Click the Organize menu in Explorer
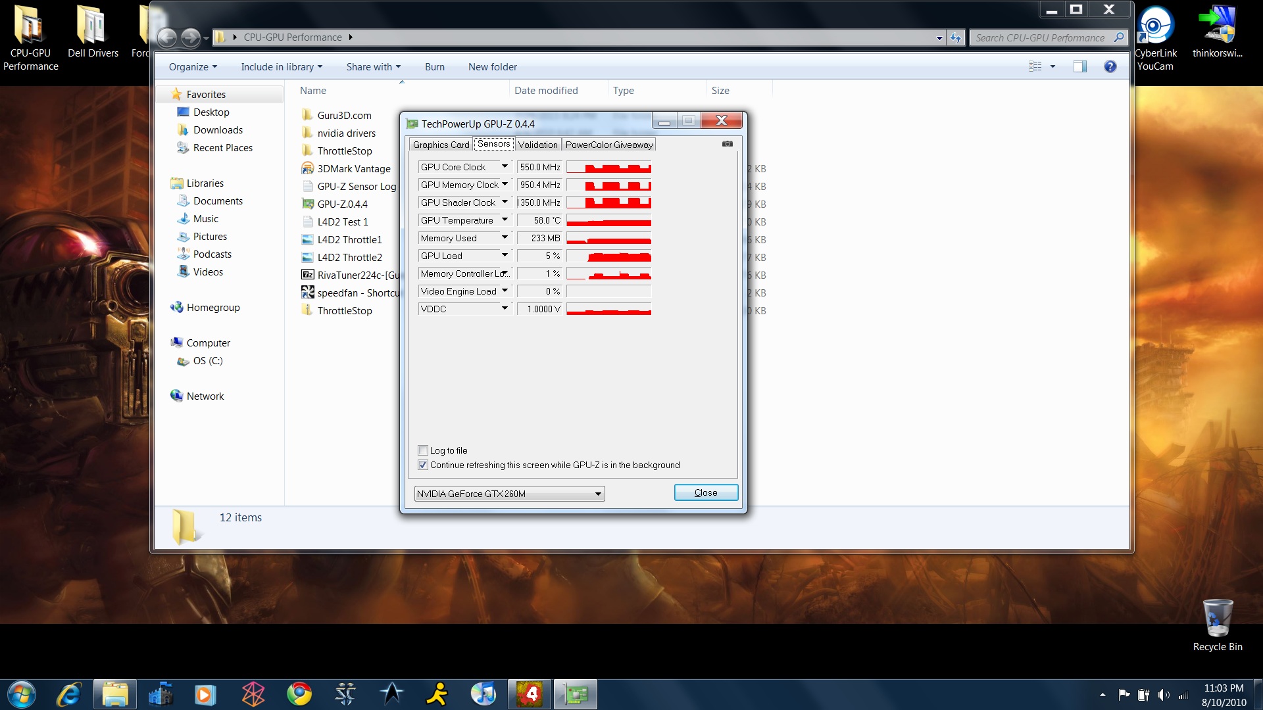Image resolution: width=1263 pixels, height=710 pixels. click(x=193, y=67)
